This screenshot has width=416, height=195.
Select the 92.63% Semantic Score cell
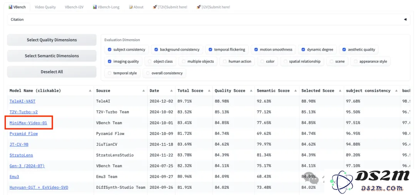pos(277,101)
